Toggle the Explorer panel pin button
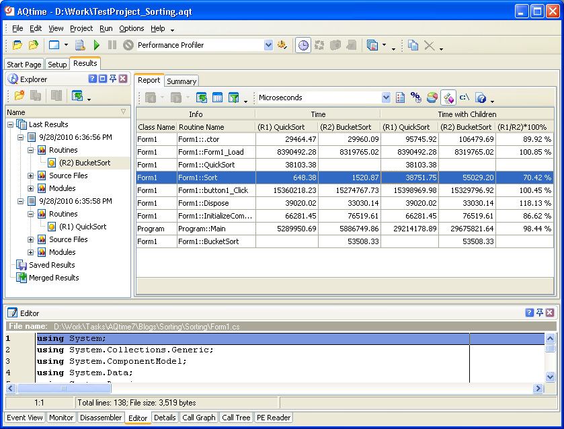The height and width of the screenshot is (429, 564). click(x=113, y=79)
